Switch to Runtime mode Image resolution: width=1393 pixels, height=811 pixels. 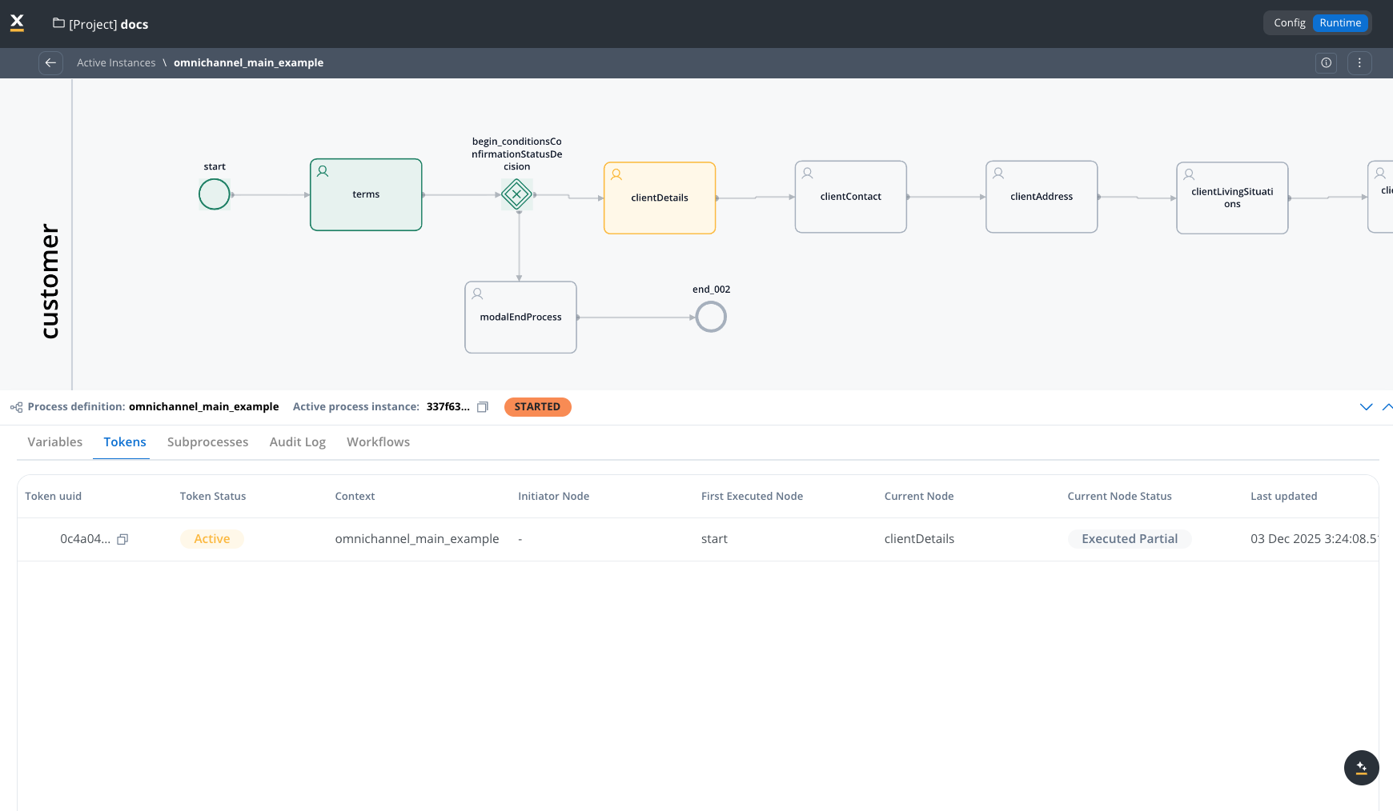coord(1340,23)
